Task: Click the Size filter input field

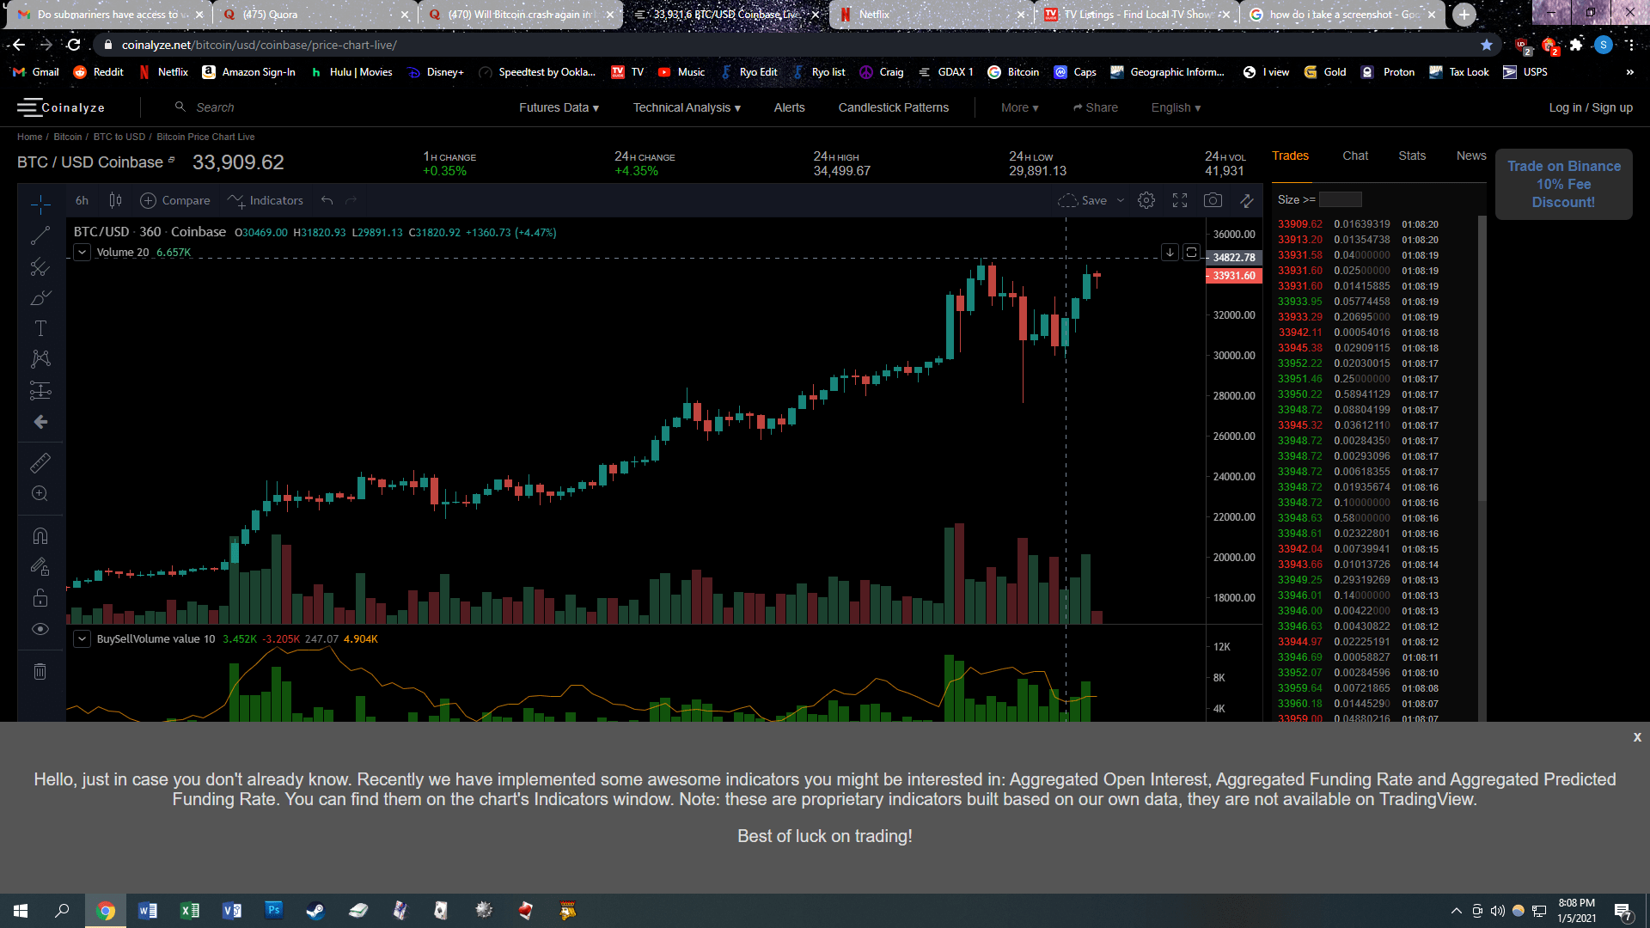Action: [1341, 199]
